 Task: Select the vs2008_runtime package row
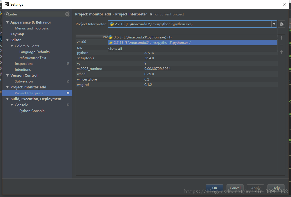point(177,69)
